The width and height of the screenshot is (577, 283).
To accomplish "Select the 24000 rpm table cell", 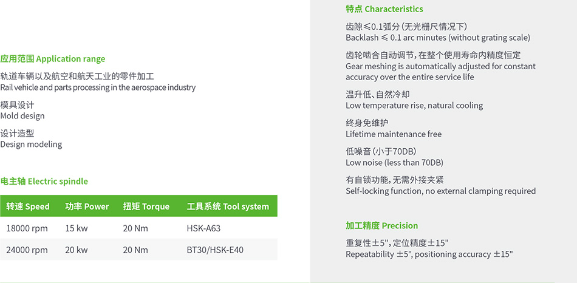I will tap(27, 250).
